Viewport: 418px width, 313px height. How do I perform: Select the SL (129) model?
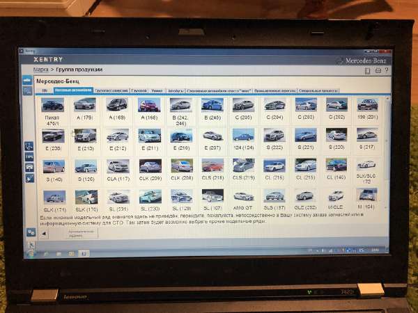tap(182, 200)
